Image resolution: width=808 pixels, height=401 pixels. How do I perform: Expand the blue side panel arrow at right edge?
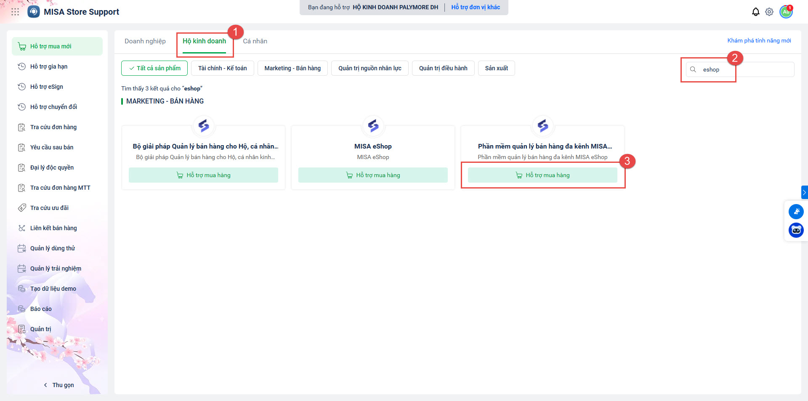click(x=804, y=192)
